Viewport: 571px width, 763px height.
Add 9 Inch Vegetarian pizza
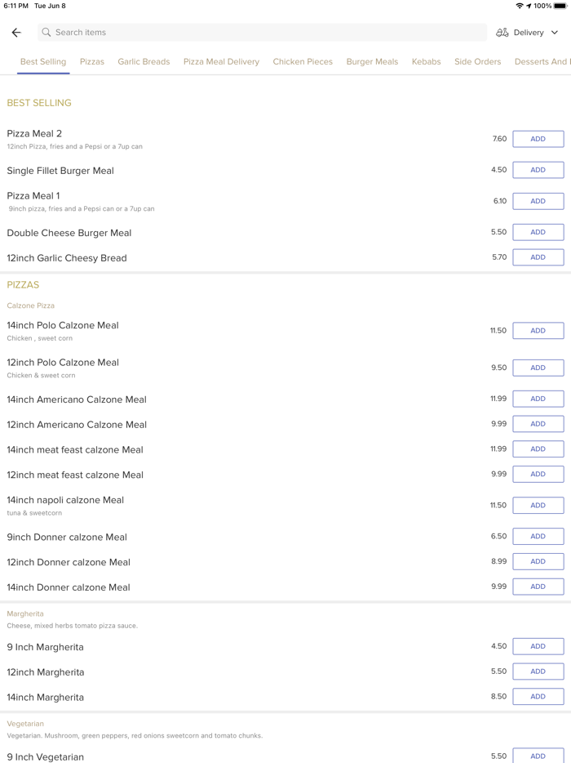(538, 756)
